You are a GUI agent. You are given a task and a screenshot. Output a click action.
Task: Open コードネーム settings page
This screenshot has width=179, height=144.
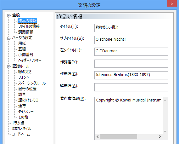[x=21, y=134]
